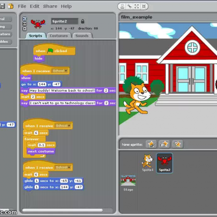Select Sprite2 crab in sprite list
This screenshot has height=217, width=217.
(x=164, y=163)
